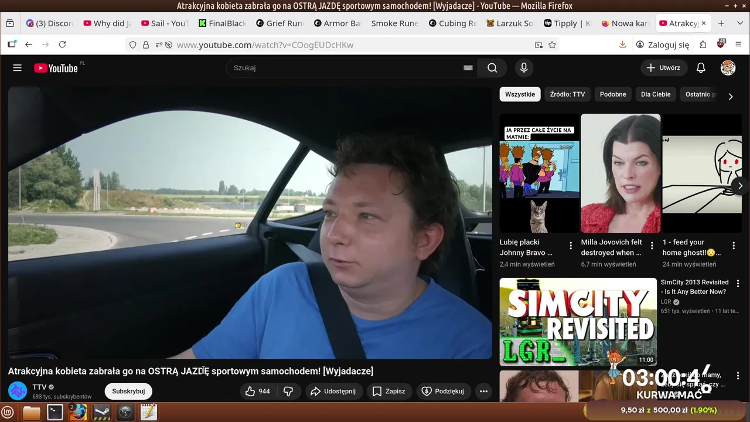Reload the page in Firefox
This screenshot has height=422, width=750.
[62, 45]
